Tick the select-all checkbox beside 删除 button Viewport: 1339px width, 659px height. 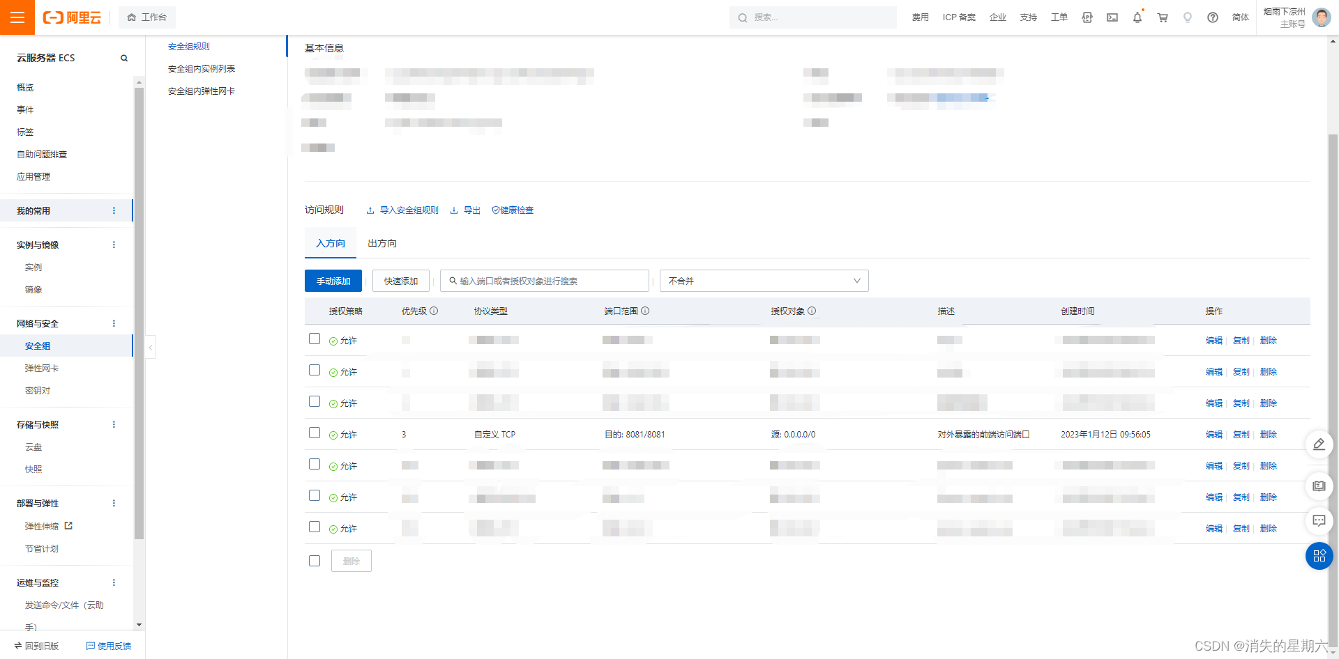pos(315,561)
